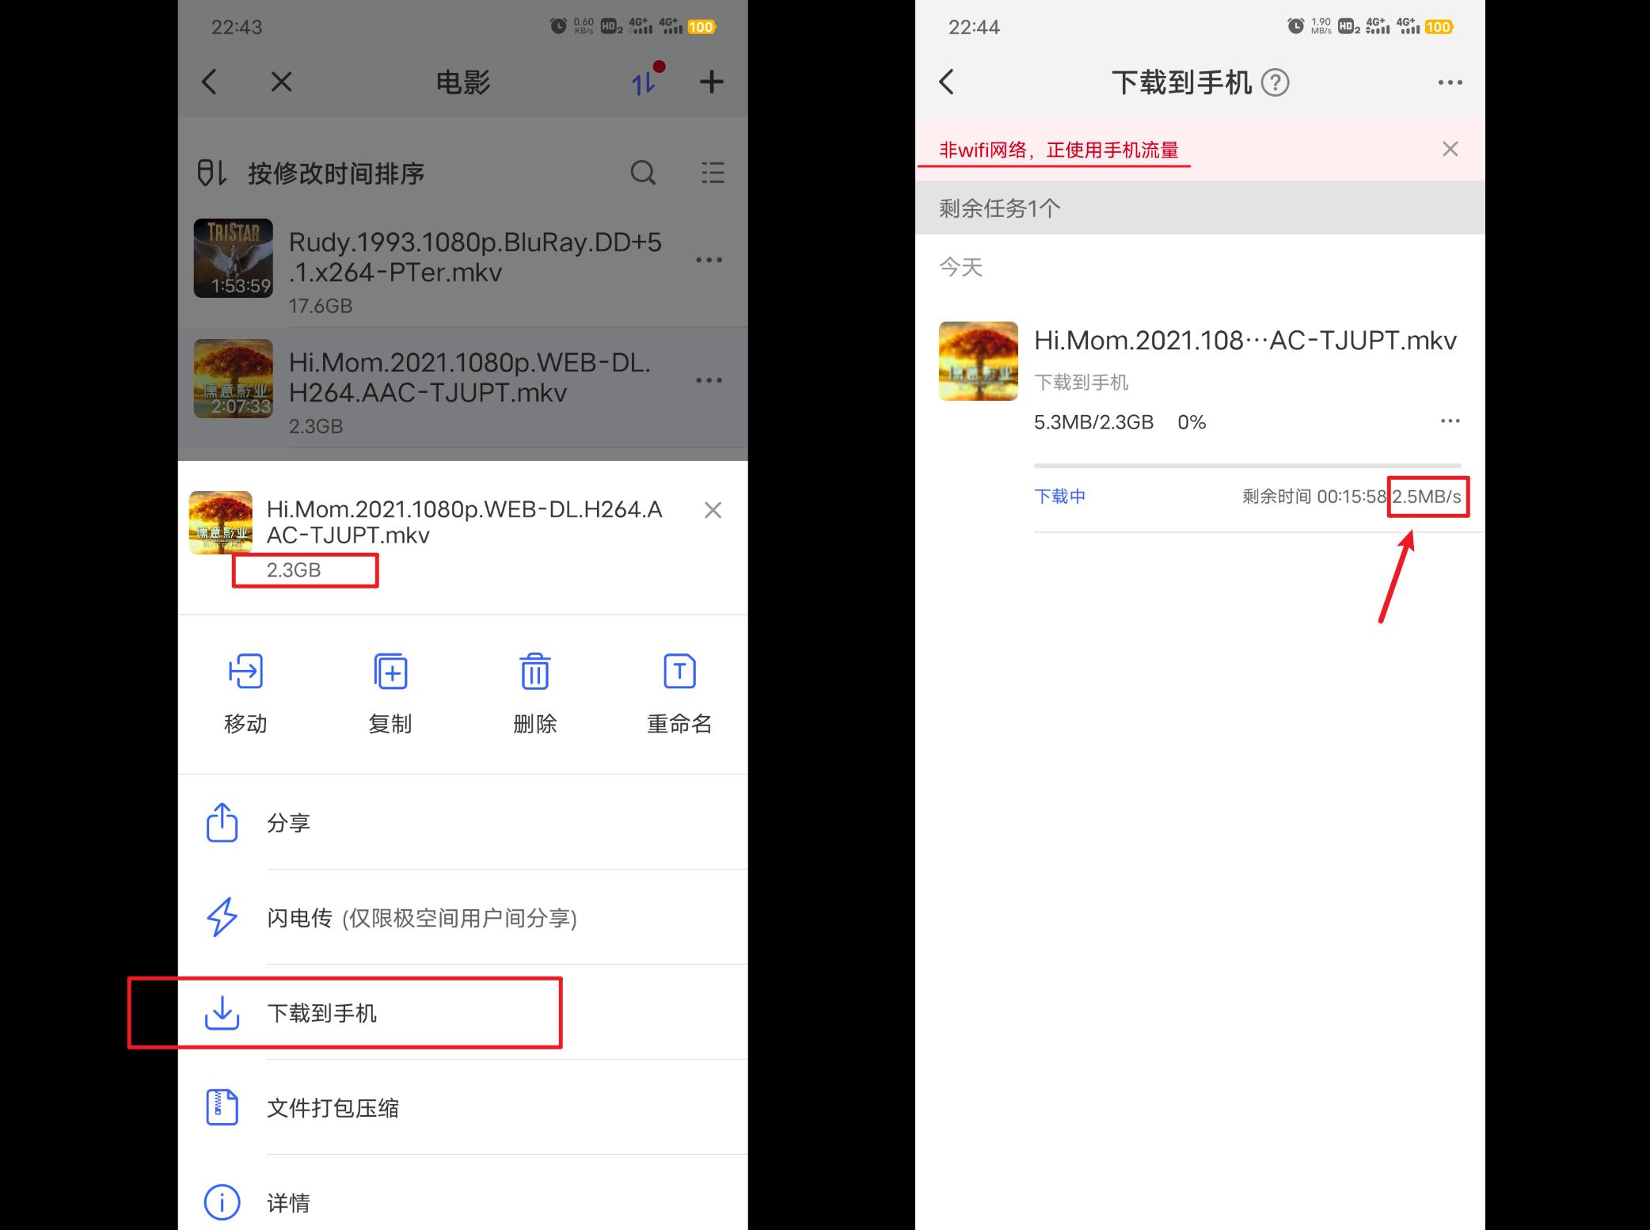This screenshot has width=1650, height=1230.
Task: Tap the 删除 (Delete) icon
Action: [x=534, y=671]
